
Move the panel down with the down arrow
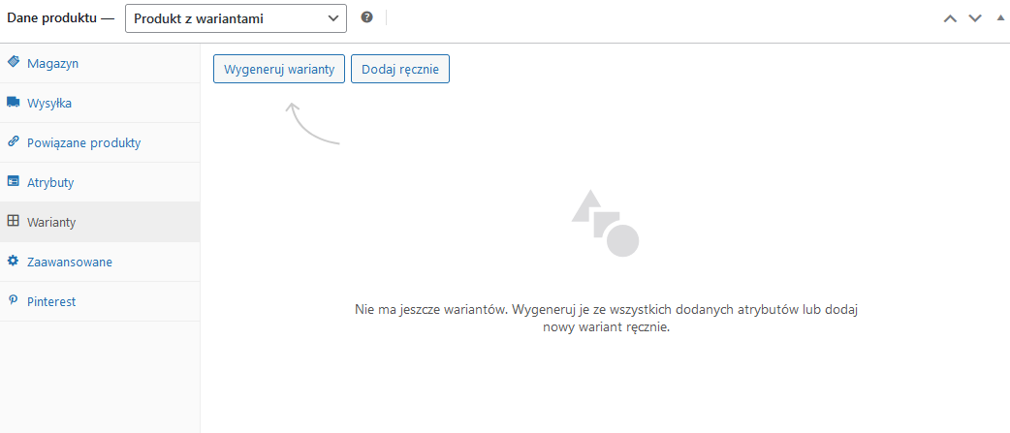pyautogui.click(x=975, y=18)
